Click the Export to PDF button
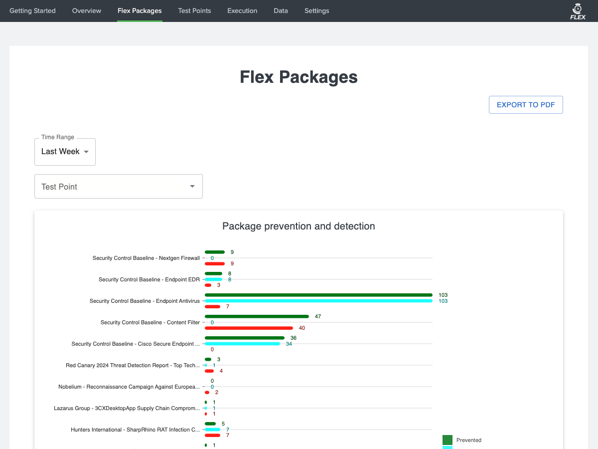This screenshot has width=598, height=449. point(526,105)
